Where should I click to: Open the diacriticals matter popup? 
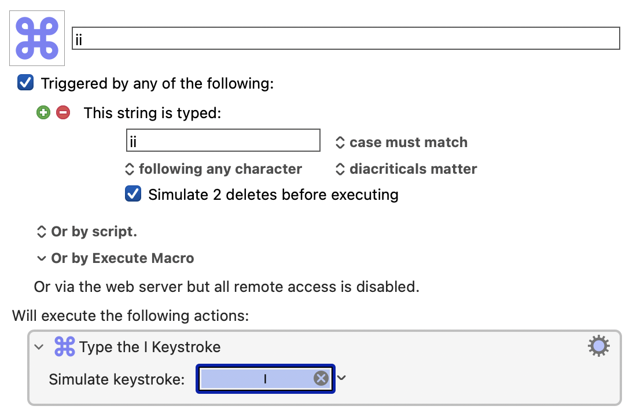[406, 169]
